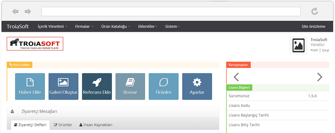
Task: Switch to the Ürünler tab
Action: coord(63,125)
